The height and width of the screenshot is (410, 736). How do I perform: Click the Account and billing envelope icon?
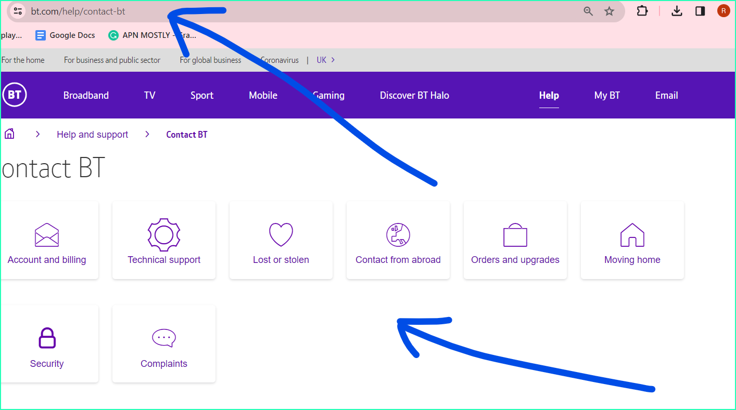[46, 234]
